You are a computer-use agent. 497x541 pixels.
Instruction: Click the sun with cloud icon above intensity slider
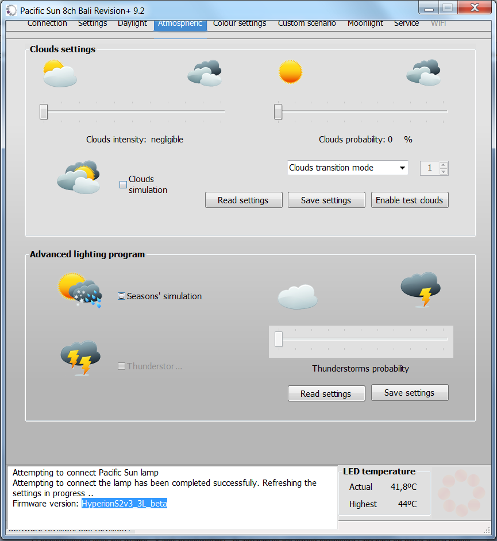(60, 74)
